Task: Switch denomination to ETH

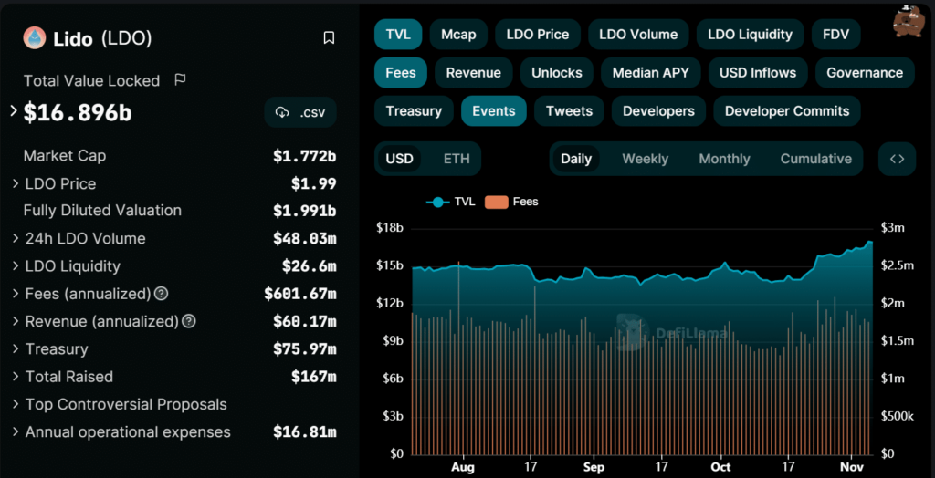Action: click(x=457, y=159)
